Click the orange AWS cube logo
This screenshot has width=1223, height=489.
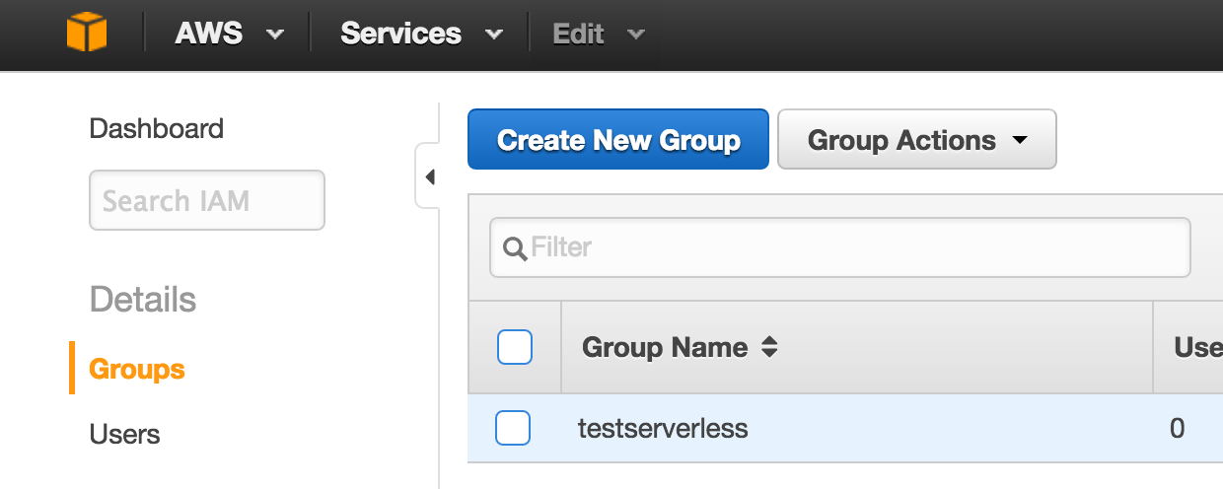point(86,34)
